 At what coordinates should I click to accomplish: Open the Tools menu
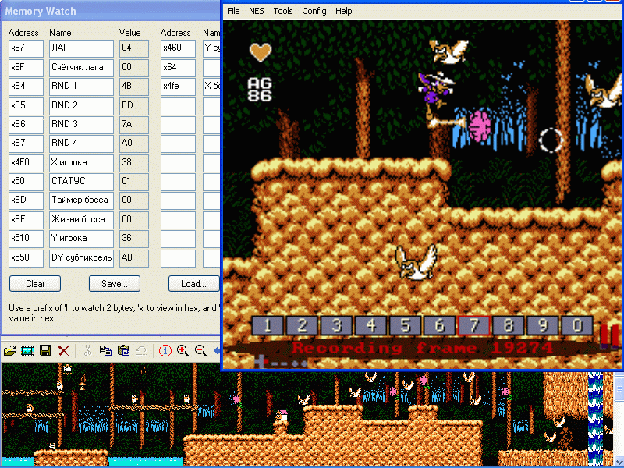point(283,11)
